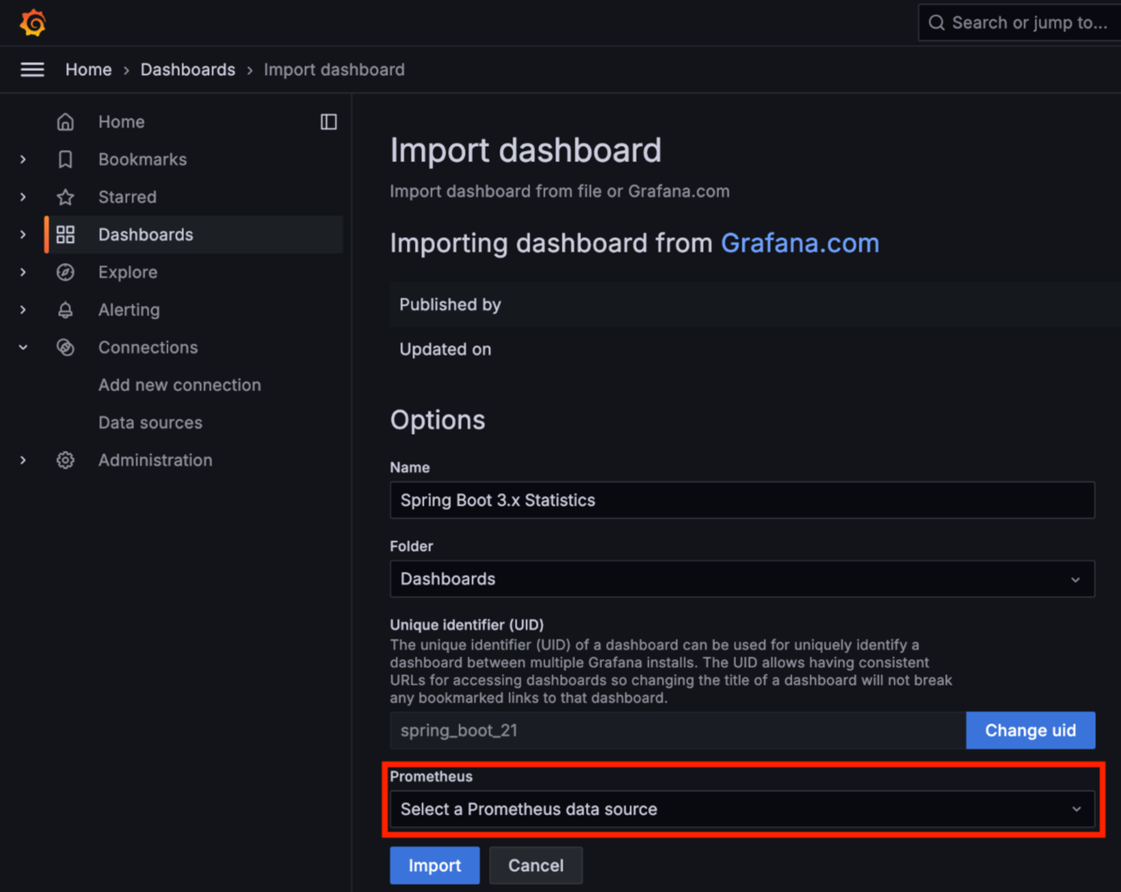This screenshot has height=892, width=1121.
Task: Click the Connections icon in sidebar
Action: pyautogui.click(x=65, y=348)
